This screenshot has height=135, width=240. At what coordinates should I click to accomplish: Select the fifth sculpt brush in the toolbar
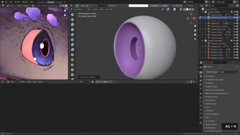(x=72, y=34)
